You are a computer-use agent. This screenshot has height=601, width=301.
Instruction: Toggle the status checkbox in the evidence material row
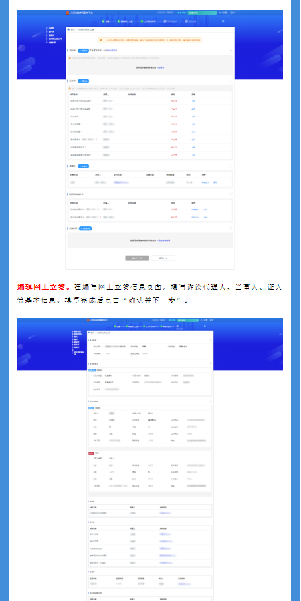187,182
